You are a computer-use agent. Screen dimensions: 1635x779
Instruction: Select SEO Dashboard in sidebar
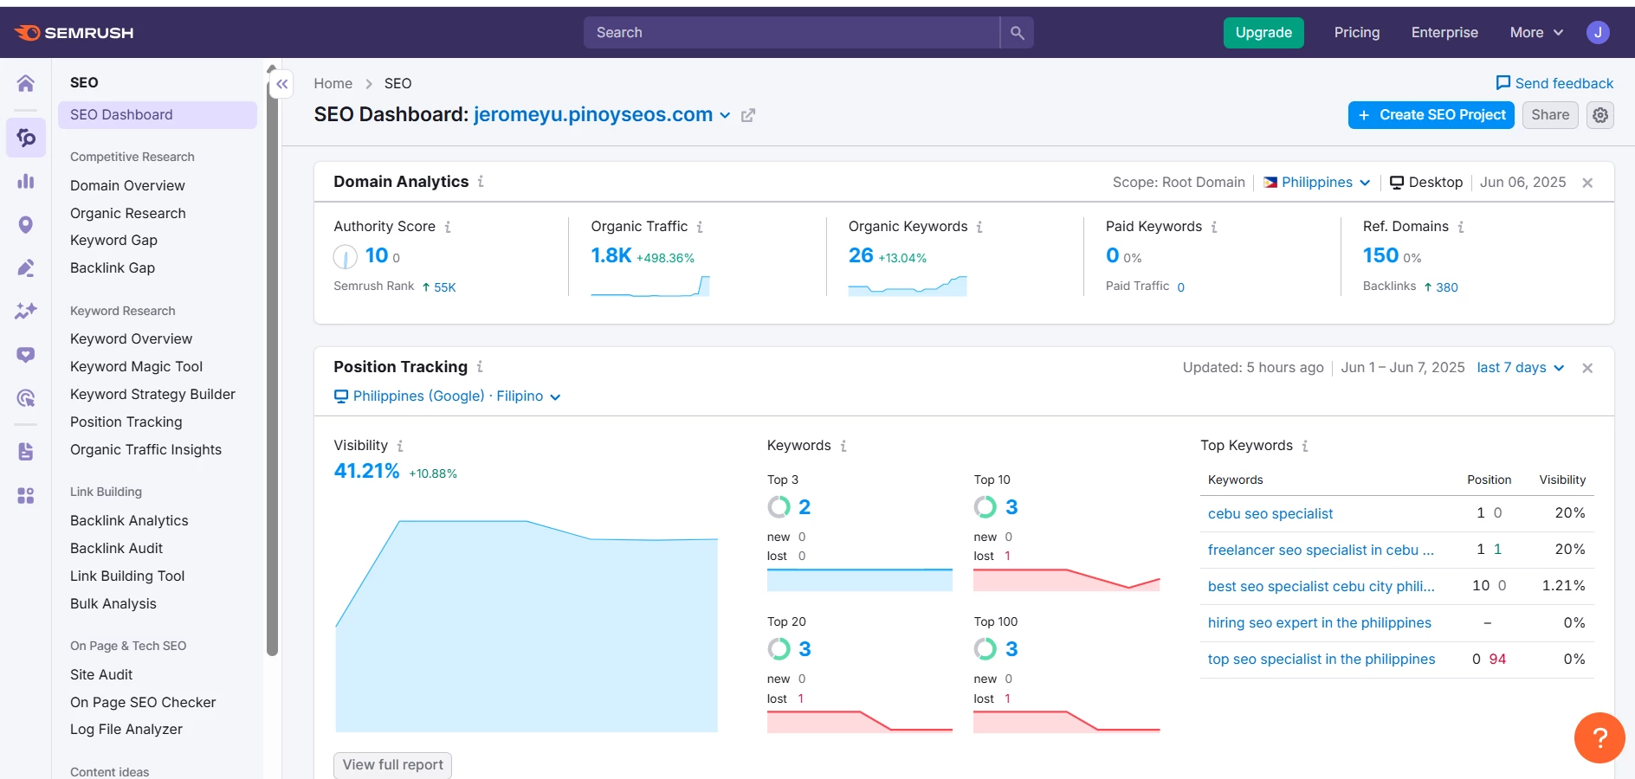158,115
